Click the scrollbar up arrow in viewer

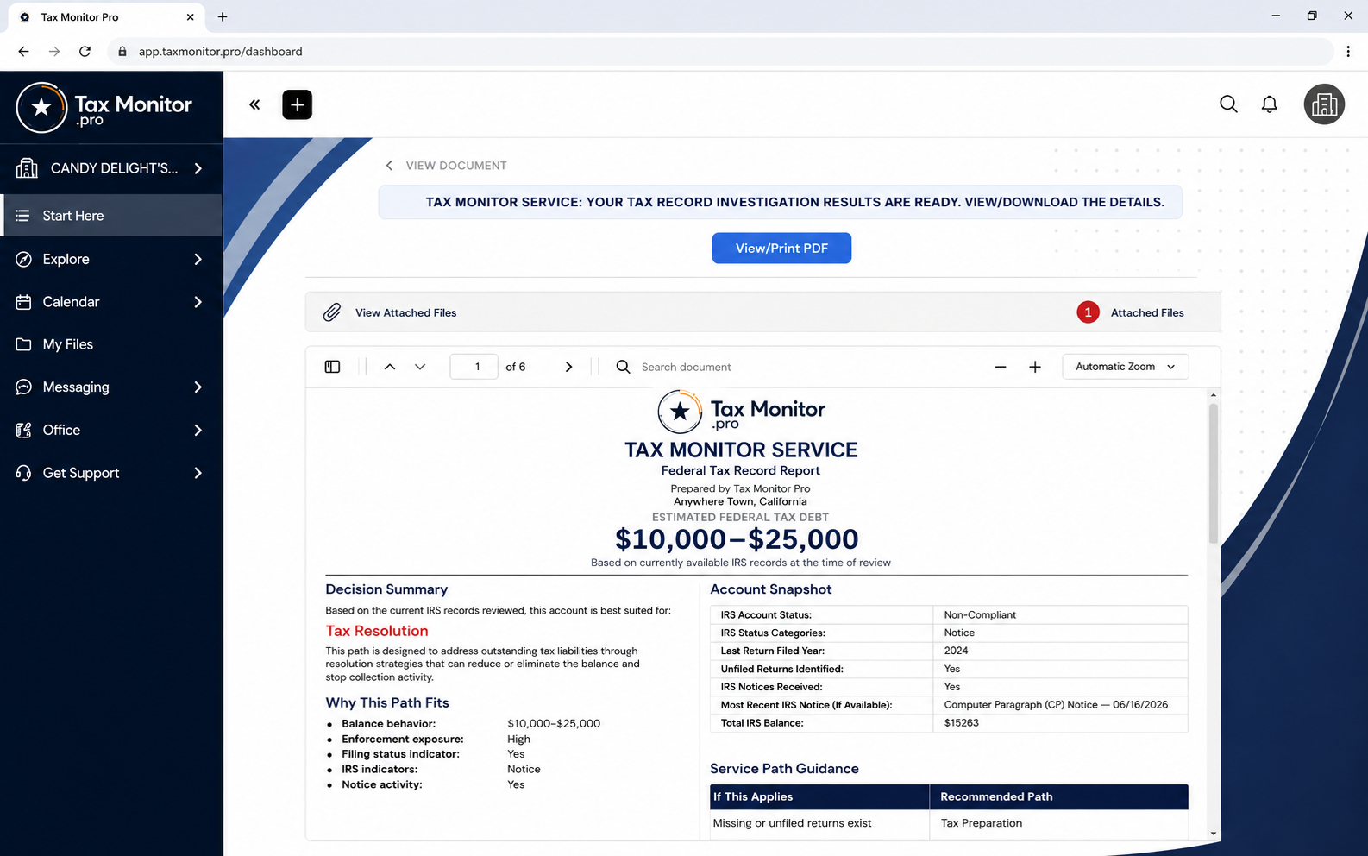click(x=1214, y=395)
